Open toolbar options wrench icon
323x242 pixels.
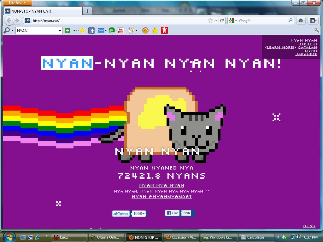click(317, 31)
